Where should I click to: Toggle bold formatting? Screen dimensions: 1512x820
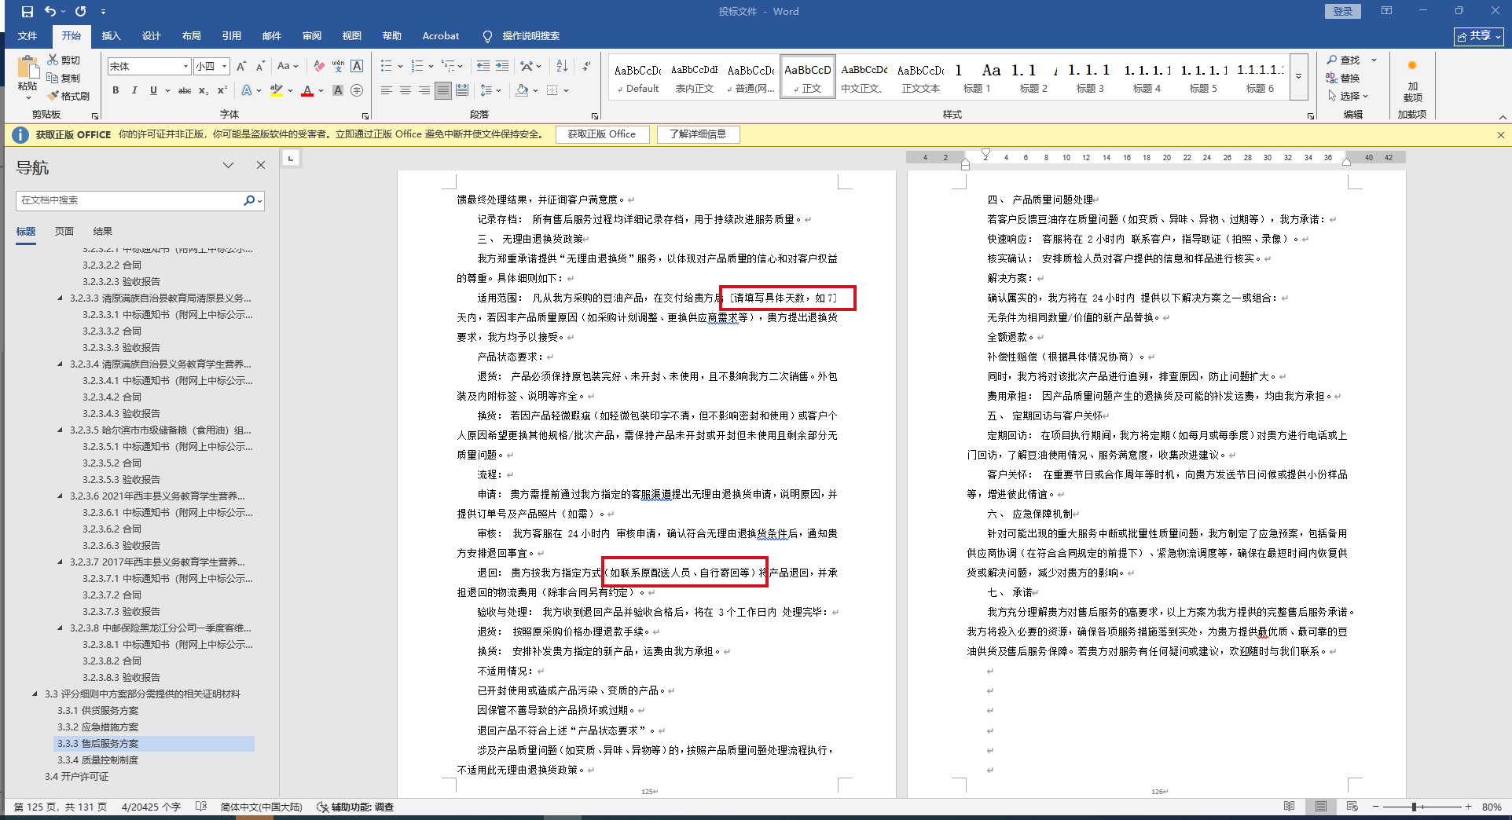pyautogui.click(x=116, y=90)
